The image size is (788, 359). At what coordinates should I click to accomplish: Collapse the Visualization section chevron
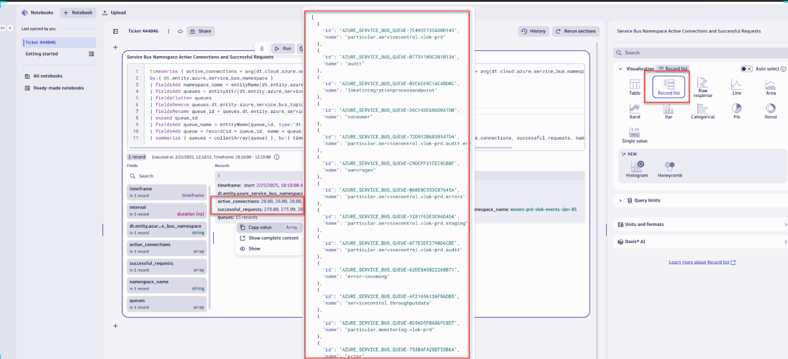[620, 69]
